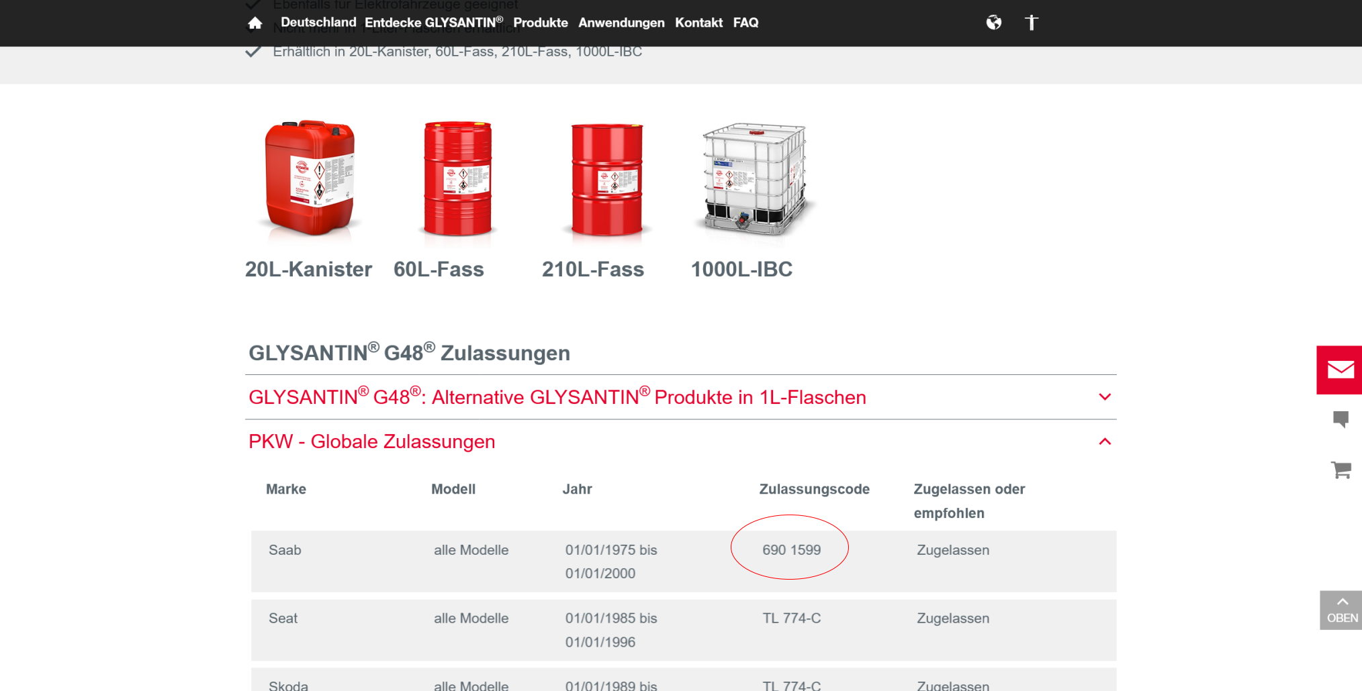Click the chevron beside Alternative 1L-Flaschen heading
1362x691 pixels.
pyautogui.click(x=1105, y=397)
